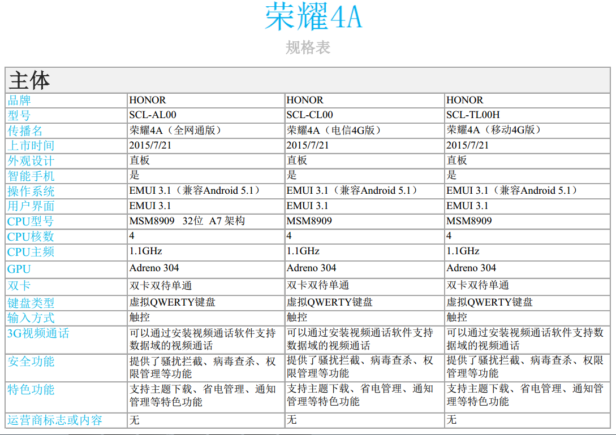616x435 pixels.
Task: Click the 用户界面 specification link
Action: pos(31,206)
